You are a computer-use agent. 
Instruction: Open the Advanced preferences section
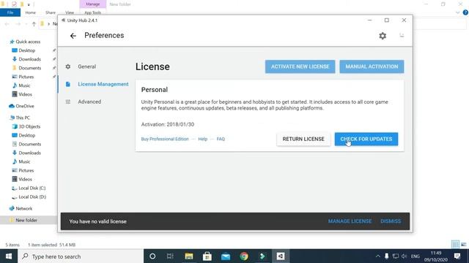(89, 102)
